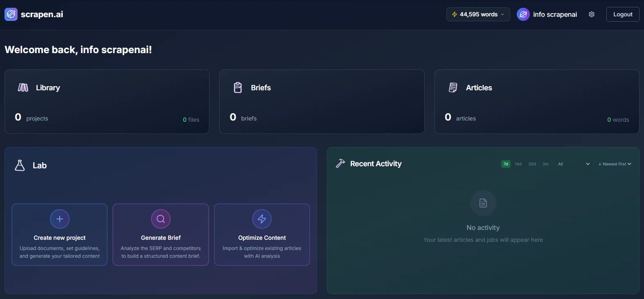Open the info scrapenai profile name
644x299 pixels.
[x=555, y=14]
